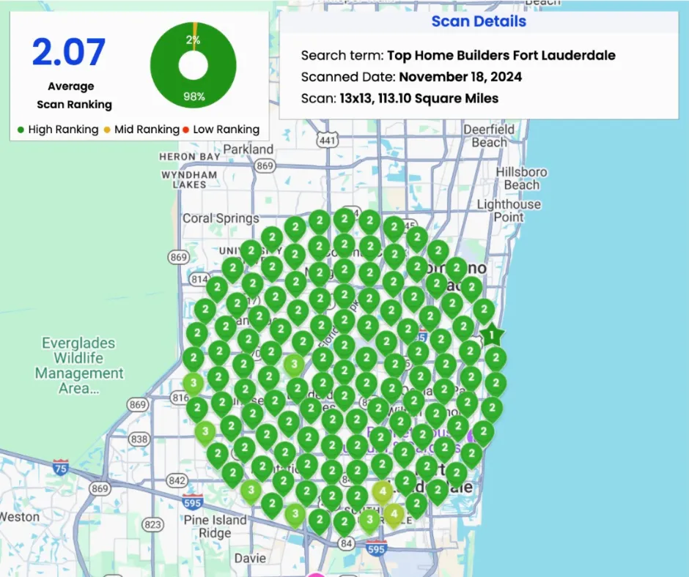The width and height of the screenshot is (689, 577).
Task: Click the Everglades Wildlife Management Area label
Action: point(78,365)
